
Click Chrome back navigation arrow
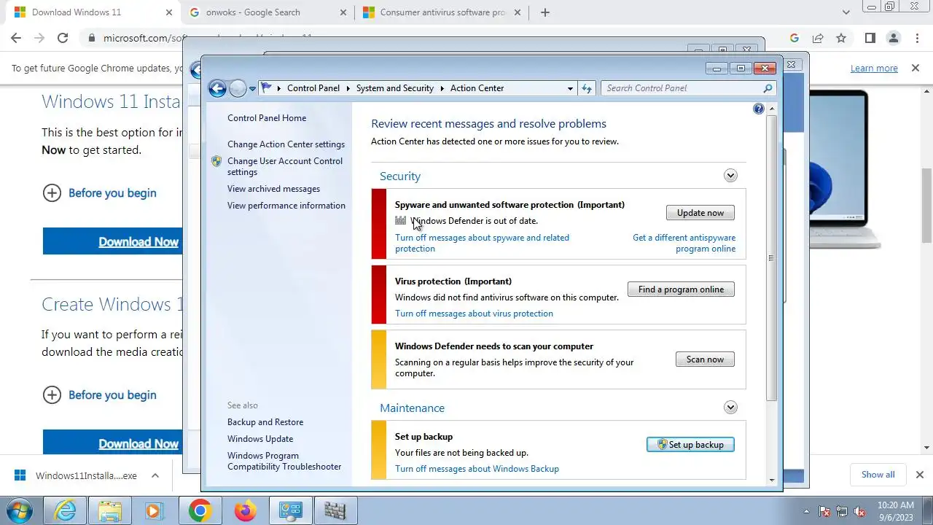(16, 38)
